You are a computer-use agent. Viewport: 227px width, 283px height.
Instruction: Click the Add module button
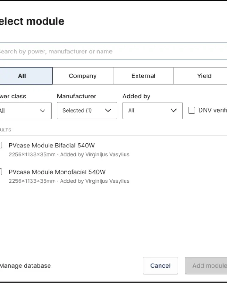tap(206, 266)
